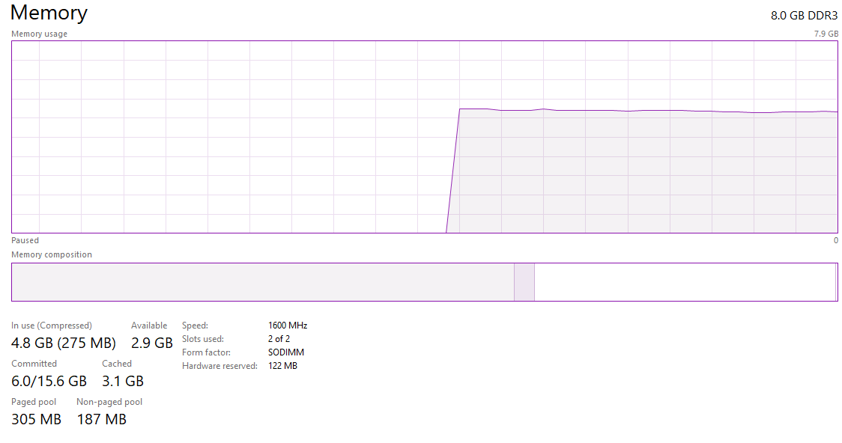Click the Paused label under the graph
This screenshot has width=842, height=443.
click(25, 240)
